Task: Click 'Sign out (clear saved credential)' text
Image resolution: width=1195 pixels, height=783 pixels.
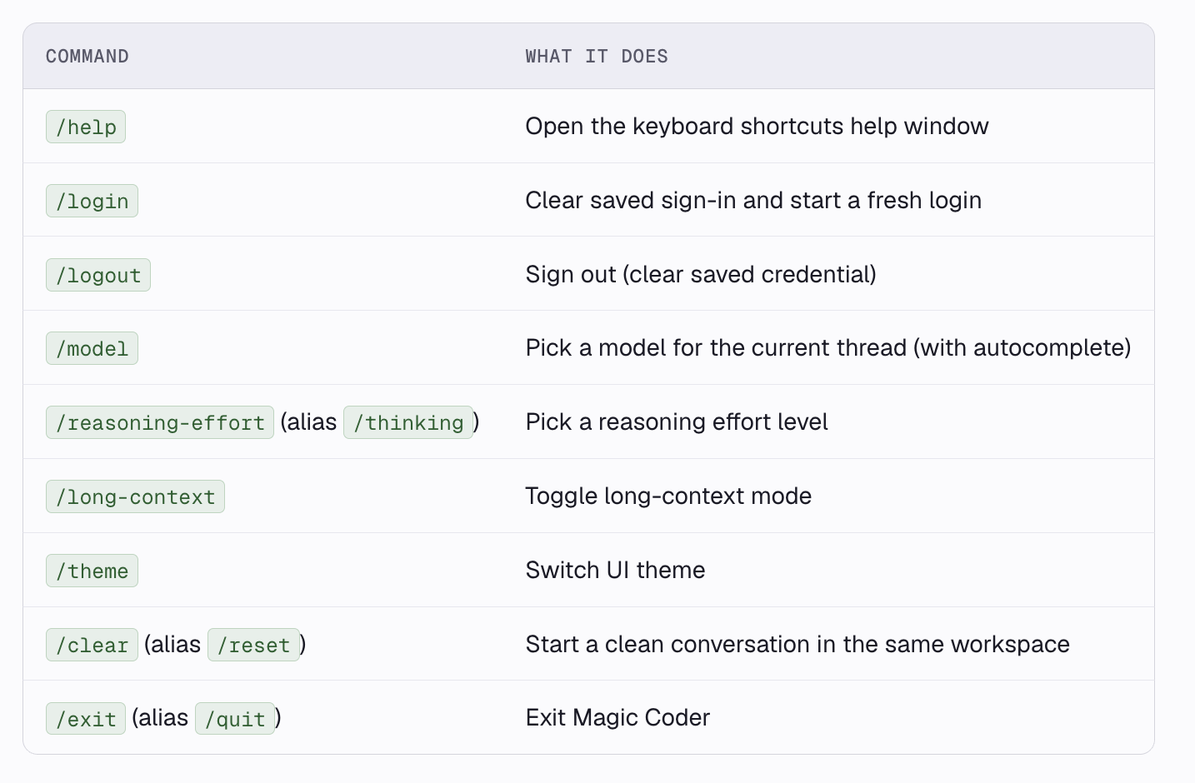Action: click(701, 274)
